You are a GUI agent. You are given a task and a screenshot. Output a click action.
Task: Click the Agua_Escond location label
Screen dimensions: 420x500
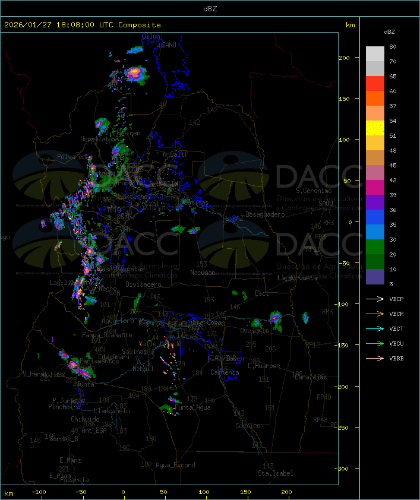coord(175,465)
